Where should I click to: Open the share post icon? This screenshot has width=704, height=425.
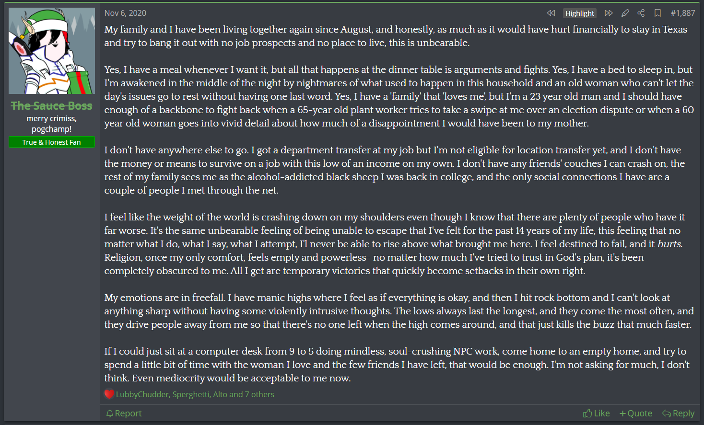pyautogui.click(x=641, y=13)
